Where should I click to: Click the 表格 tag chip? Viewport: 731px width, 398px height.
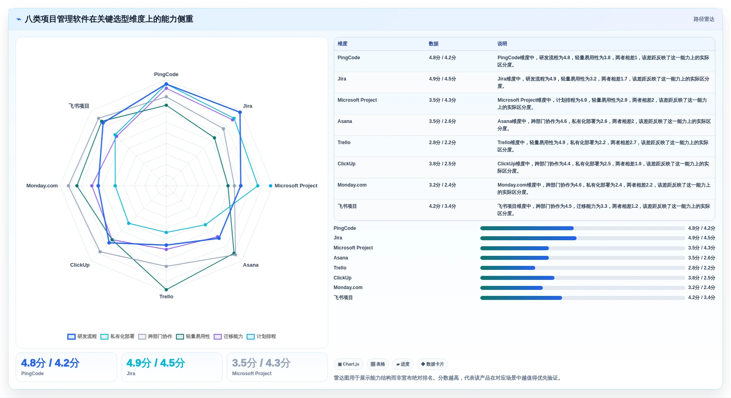pos(378,364)
